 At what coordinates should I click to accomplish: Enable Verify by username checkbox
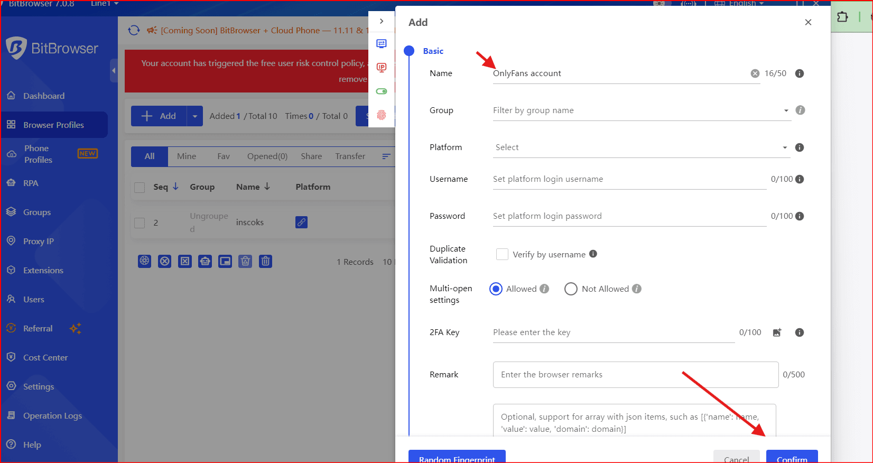502,254
